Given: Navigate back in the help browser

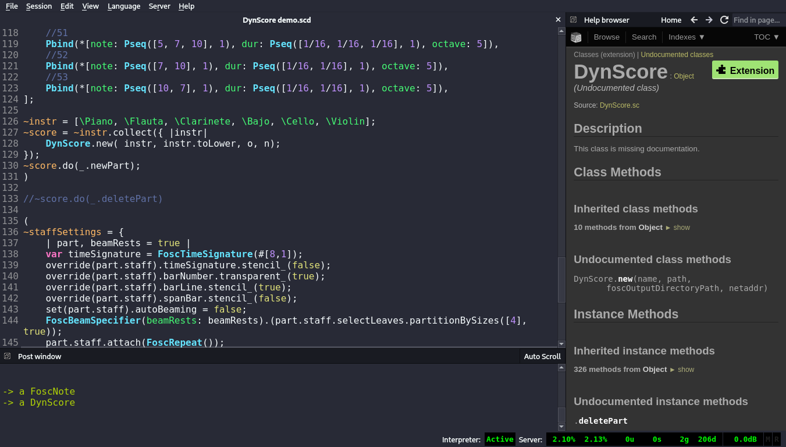Looking at the screenshot, I should click(693, 19).
